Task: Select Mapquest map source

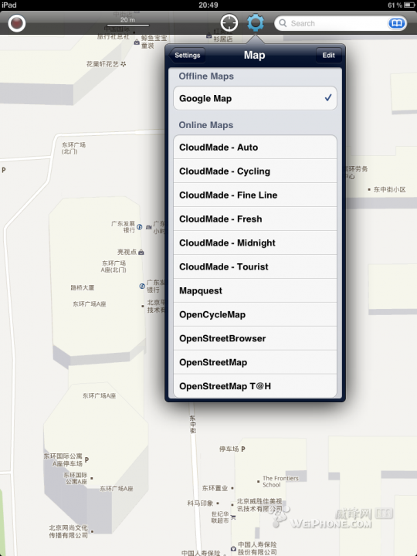Action: [x=255, y=290]
